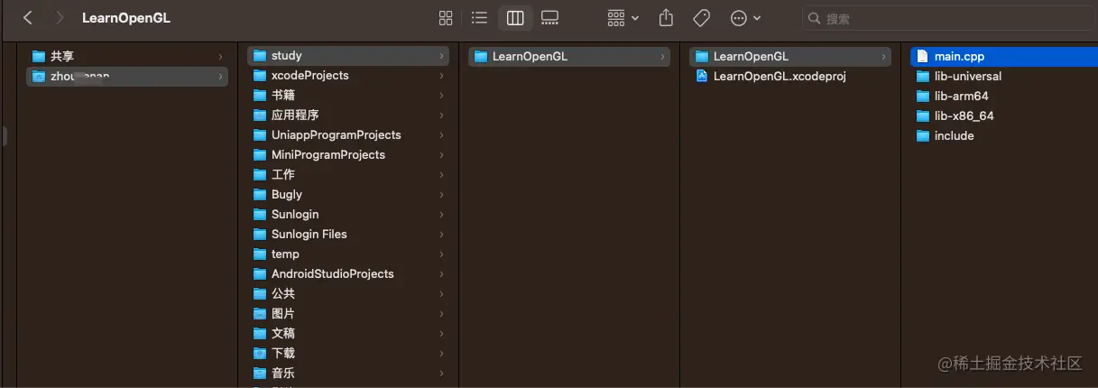Viewport: 1098px width, 388px height.
Task: Select the 共享 shared folder
Action: pyautogui.click(x=62, y=57)
